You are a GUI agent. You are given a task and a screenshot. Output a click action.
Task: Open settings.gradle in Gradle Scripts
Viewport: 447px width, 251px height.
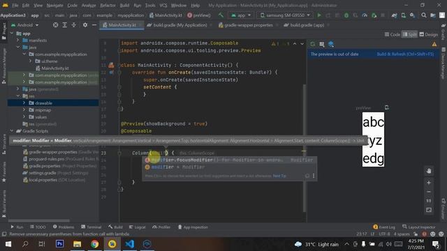(x=55, y=173)
